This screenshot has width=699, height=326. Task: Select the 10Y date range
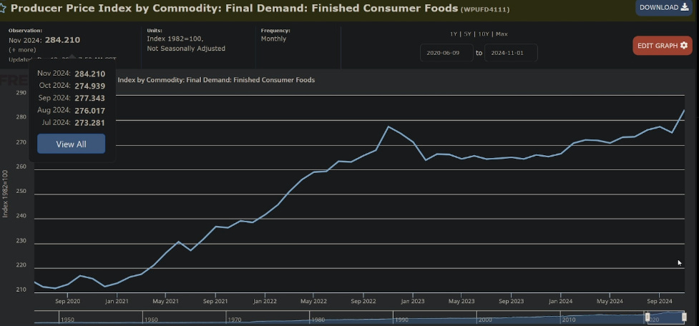483,34
